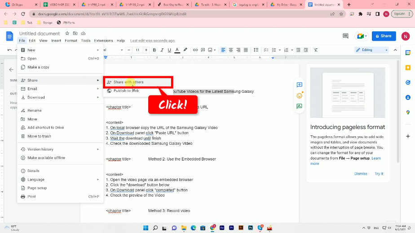
Task: Select Make a copy from File menu
Action: tap(38, 67)
